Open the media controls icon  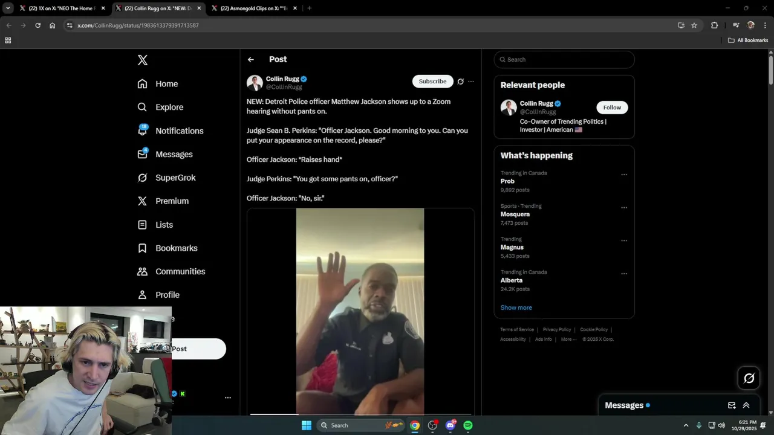pyautogui.click(x=736, y=25)
